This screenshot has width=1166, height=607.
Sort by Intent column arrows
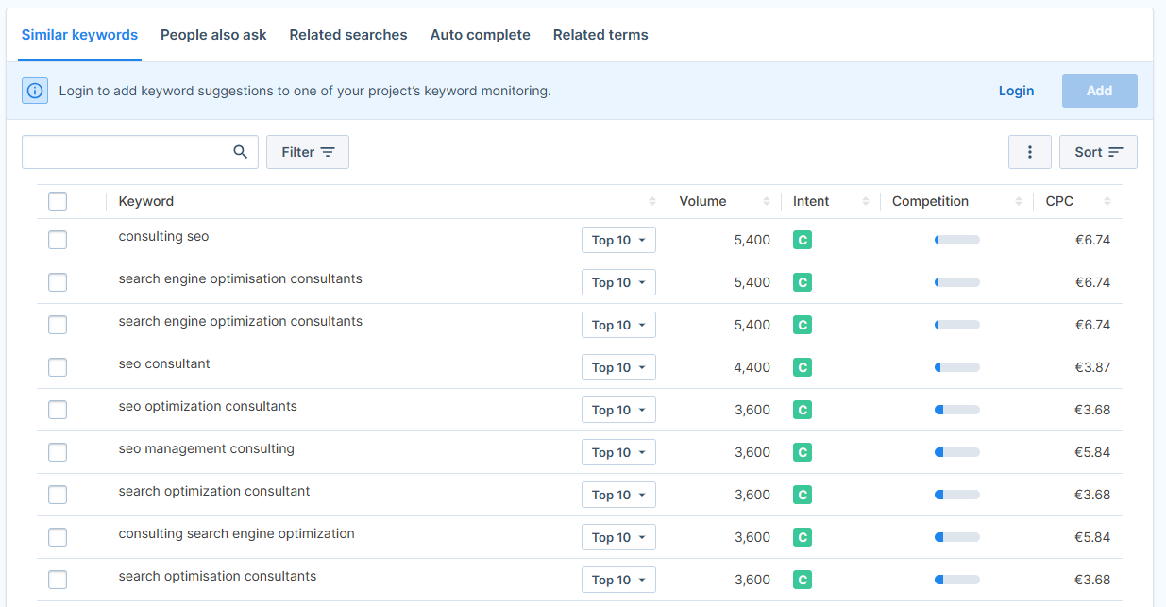click(x=866, y=201)
